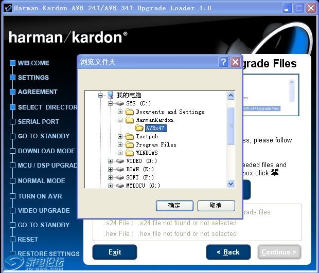Click the DOWNLOAD MODE step in sidebar
Viewport: 319px width, 273px height.
point(47,151)
